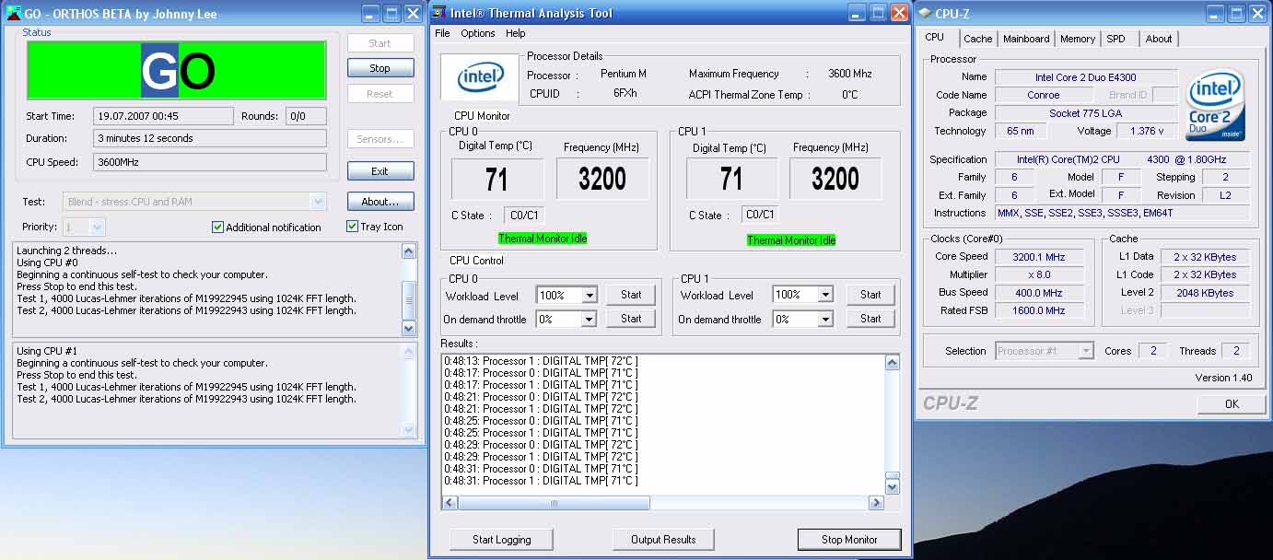Image resolution: width=1273 pixels, height=560 pixels.
Task: Click Start for CPU 1 Workload Level
Action: click(870, 295)
